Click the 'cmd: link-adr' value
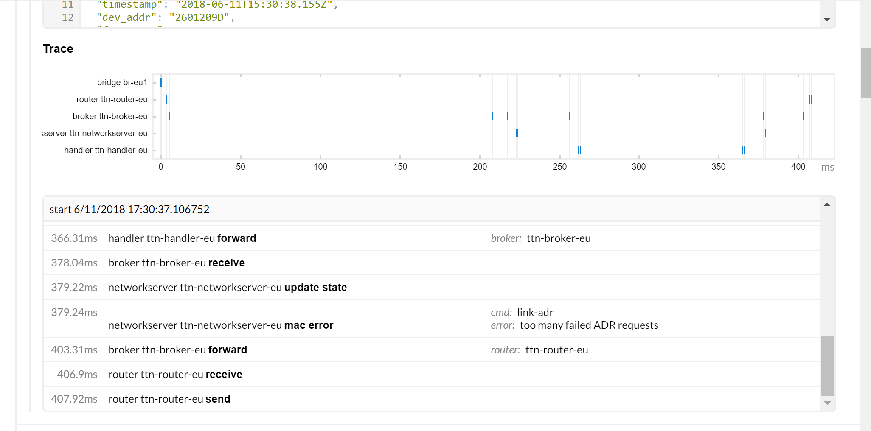The width and height of the screenshot is (871, 431). [535, 313]
